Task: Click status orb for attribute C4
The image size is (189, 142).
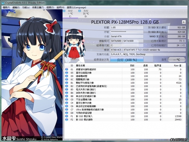Action: (x=66, y=103)
